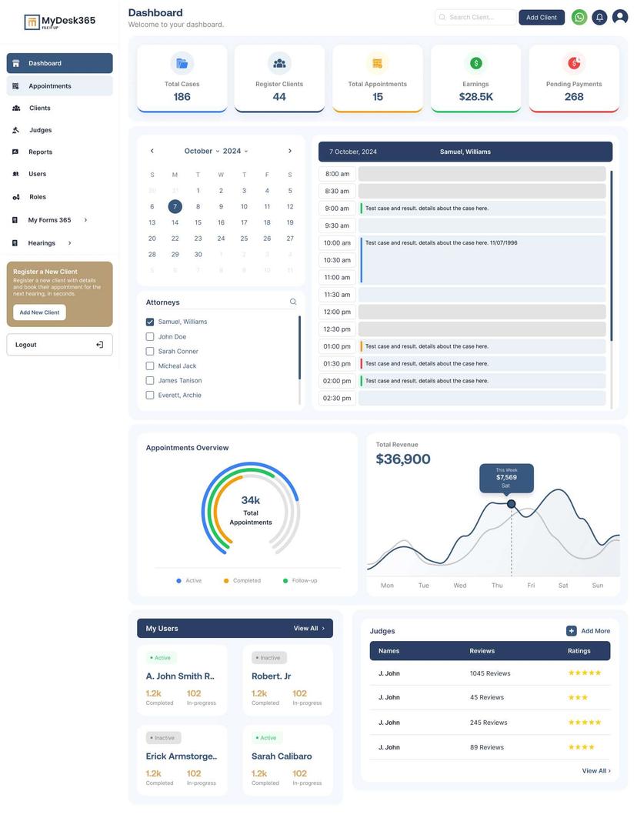
Task: Click the Appointments icon in sidebar
Action: click(15, 86)
